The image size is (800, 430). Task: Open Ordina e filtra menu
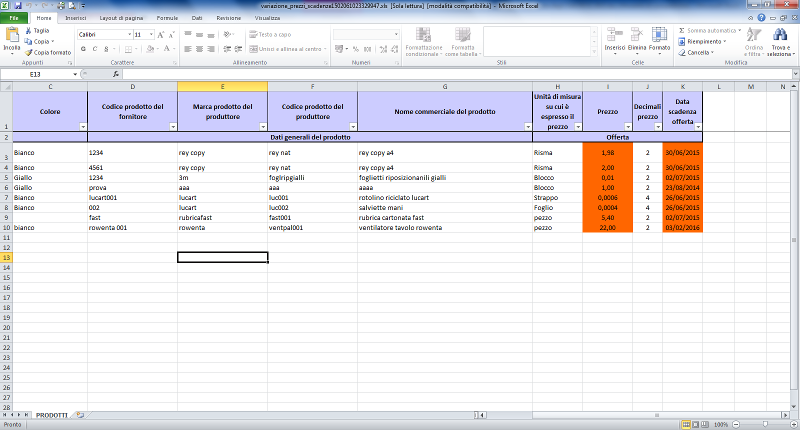(x=754, y=42)
